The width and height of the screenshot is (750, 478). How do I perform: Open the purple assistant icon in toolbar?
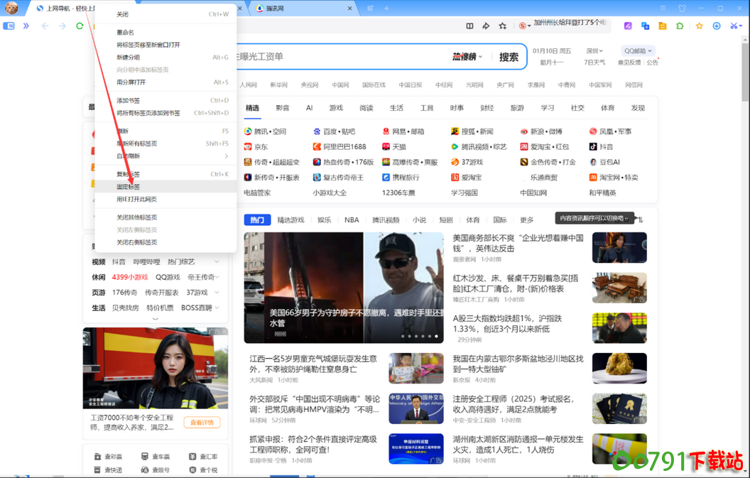pyautogui.click(x=628, y=26)
